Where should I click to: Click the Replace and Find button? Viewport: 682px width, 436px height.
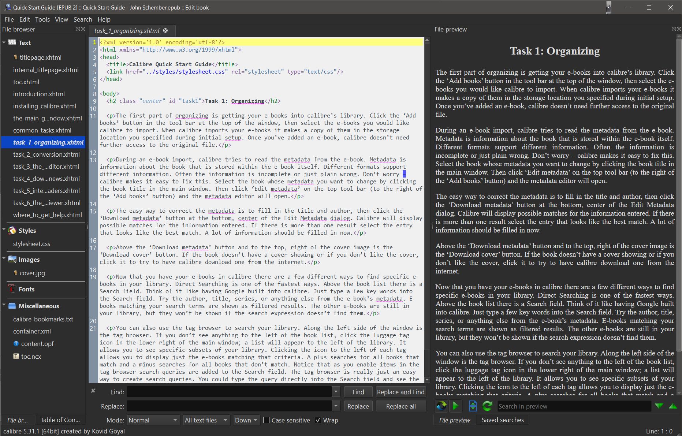coord(401,392)
